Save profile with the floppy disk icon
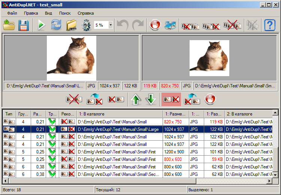The image size is (281, 195). [x=24, y=25]
